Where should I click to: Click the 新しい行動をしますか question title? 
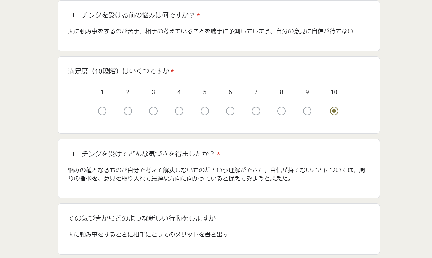coord(142,218)
